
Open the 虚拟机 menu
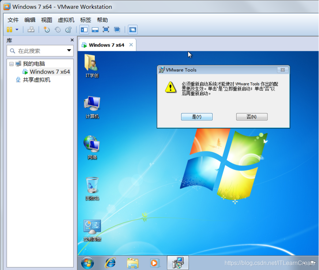coord(66,20)
